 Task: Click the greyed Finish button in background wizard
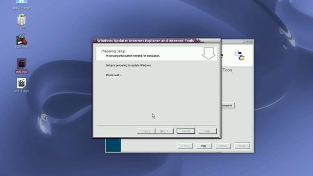click(x=242, y=146)
